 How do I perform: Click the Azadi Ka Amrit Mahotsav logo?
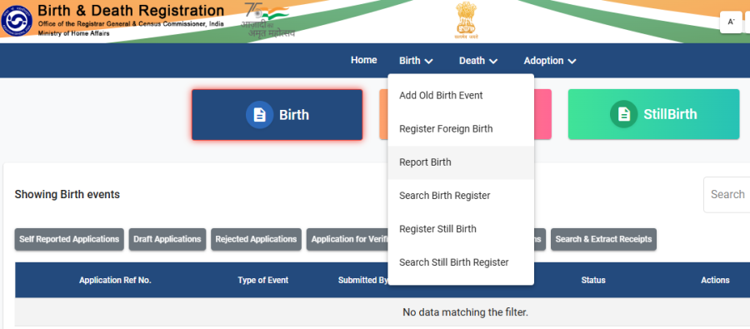(267, 20)
